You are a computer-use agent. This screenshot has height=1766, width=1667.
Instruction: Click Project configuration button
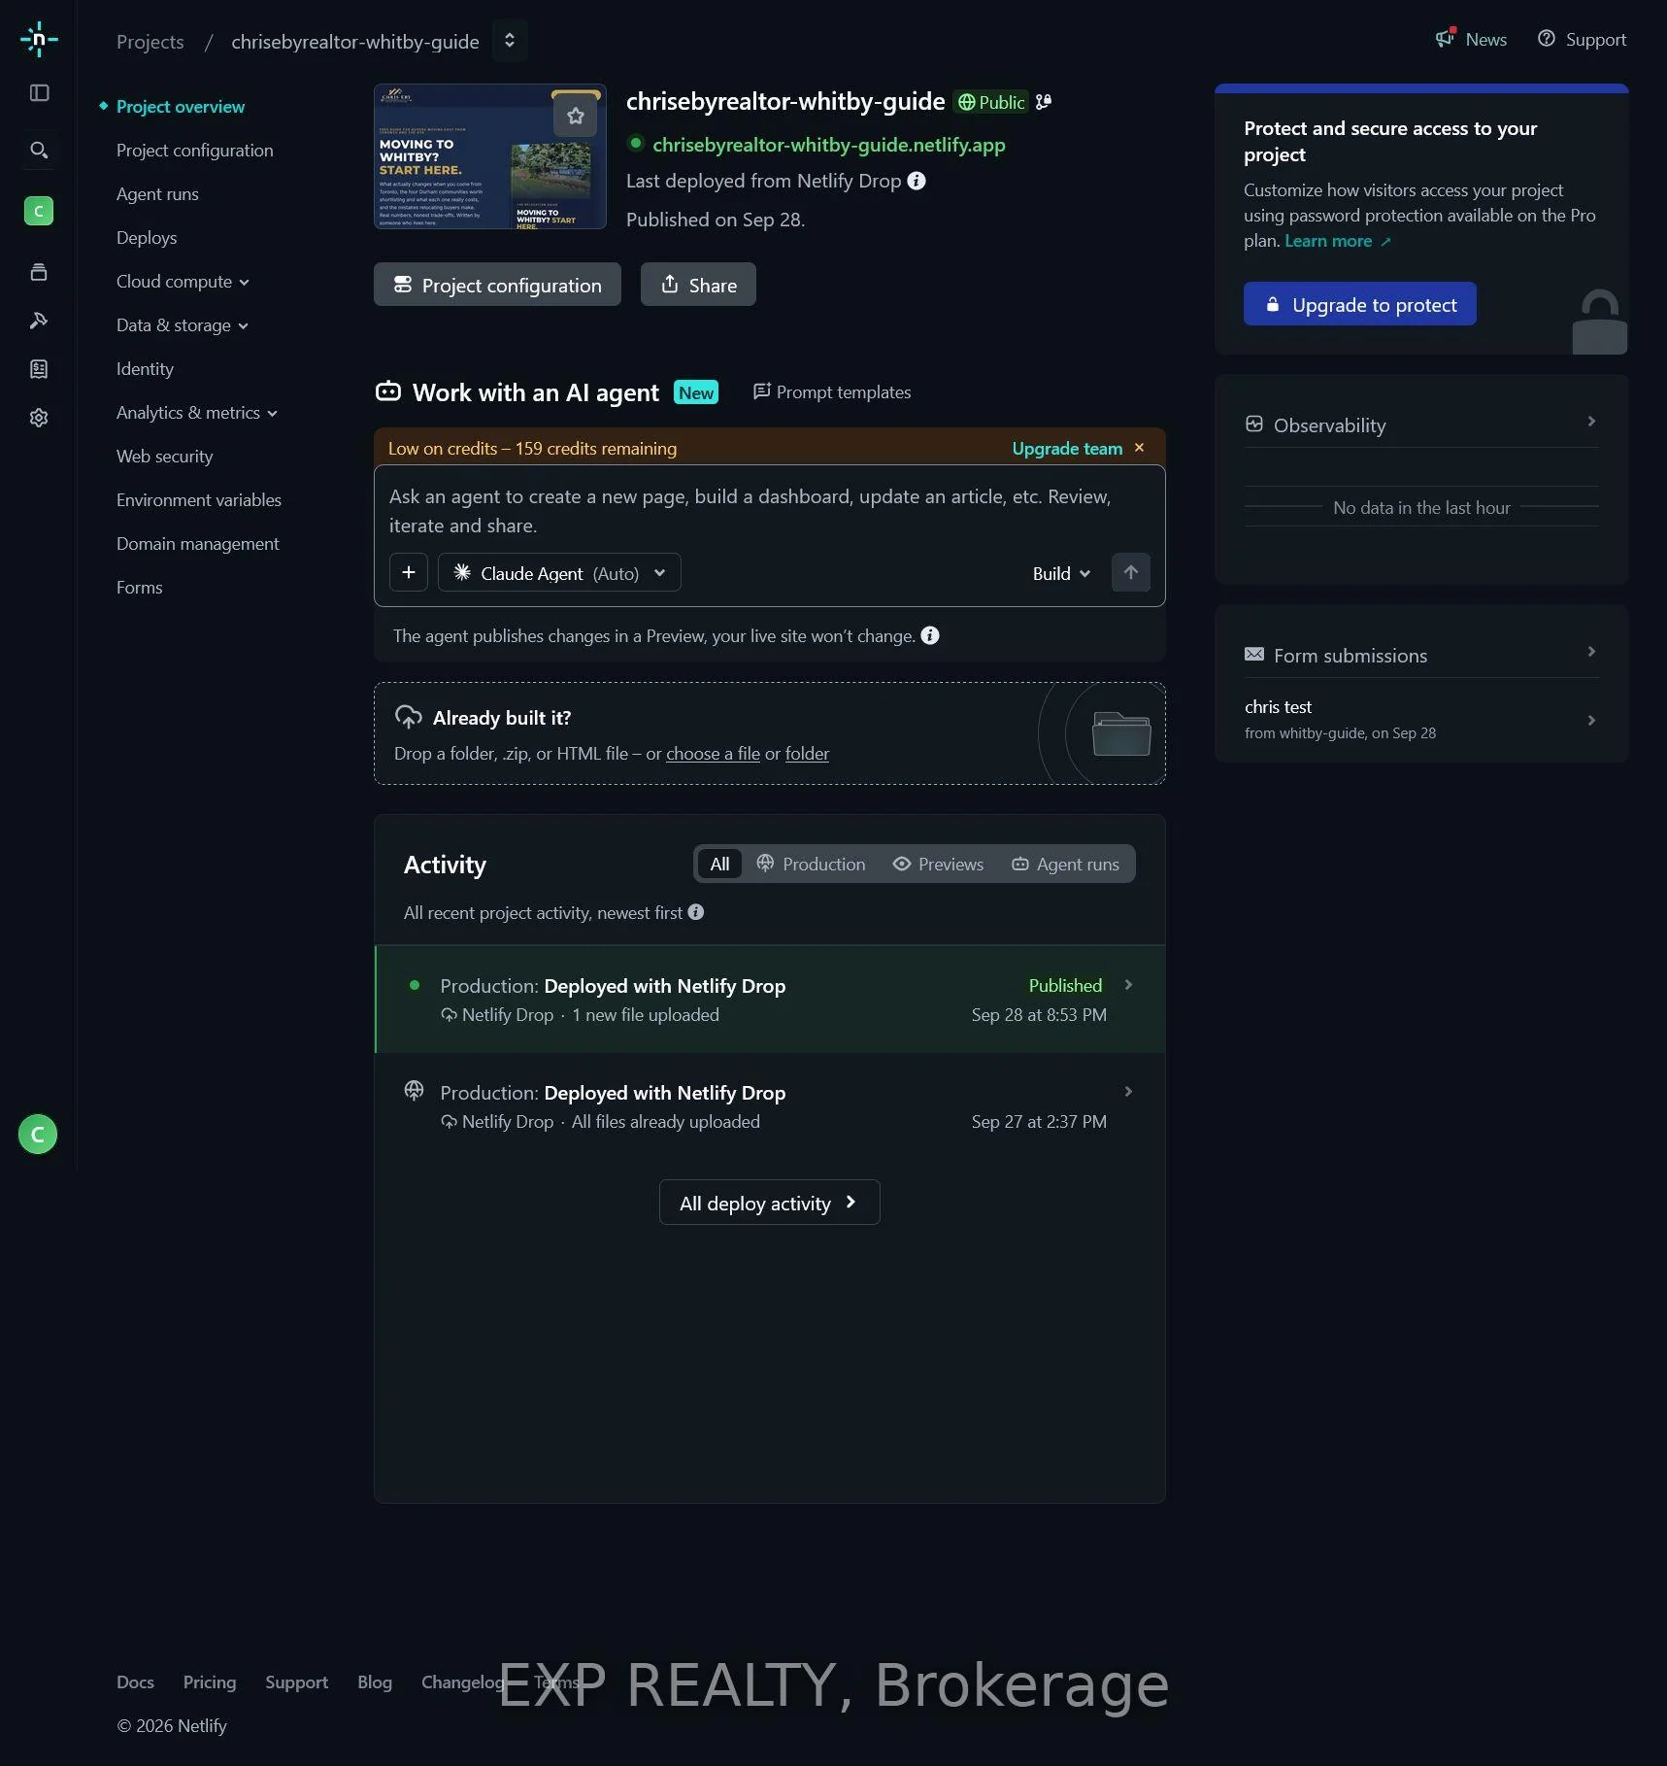497,285
